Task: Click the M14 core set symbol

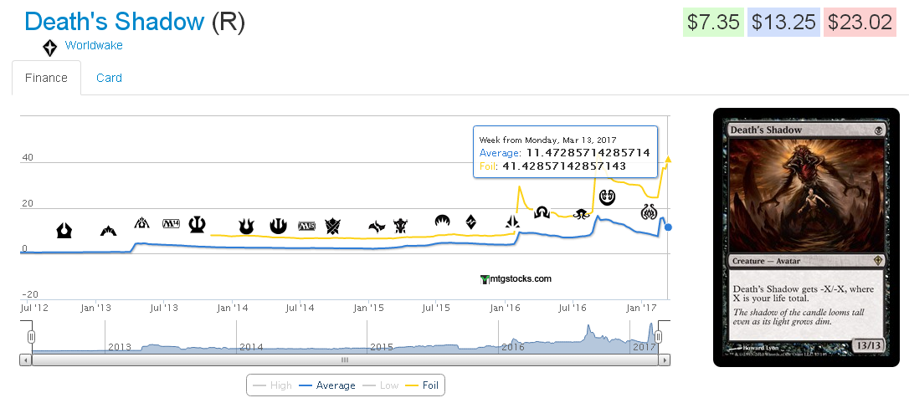Action: pos(171,223)
